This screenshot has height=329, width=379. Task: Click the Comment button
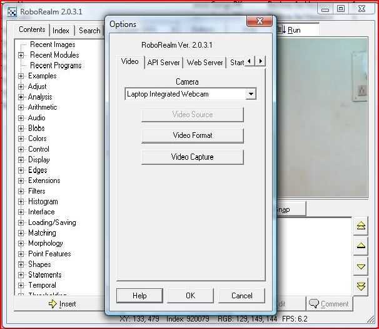click(329, 304)
